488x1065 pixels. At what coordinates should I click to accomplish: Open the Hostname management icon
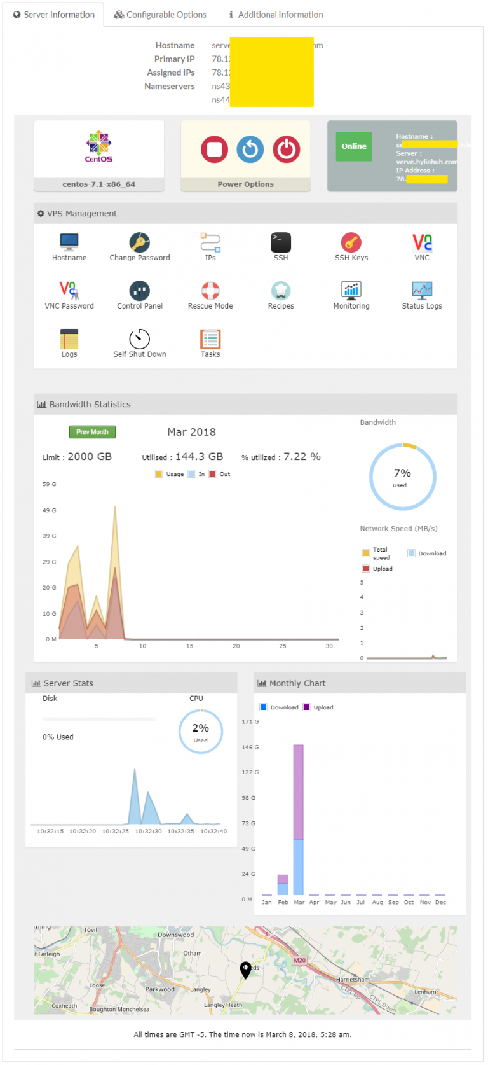69,242
